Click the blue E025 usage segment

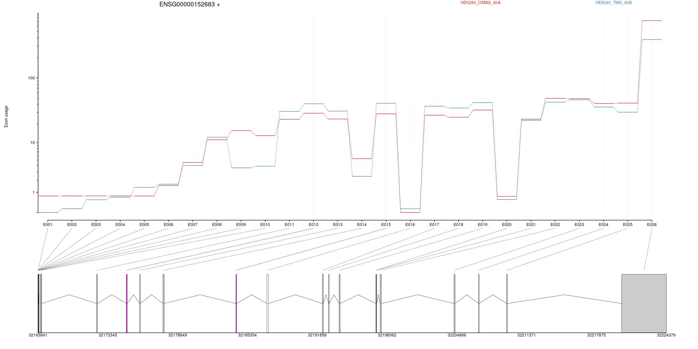[x=628, y=112]
